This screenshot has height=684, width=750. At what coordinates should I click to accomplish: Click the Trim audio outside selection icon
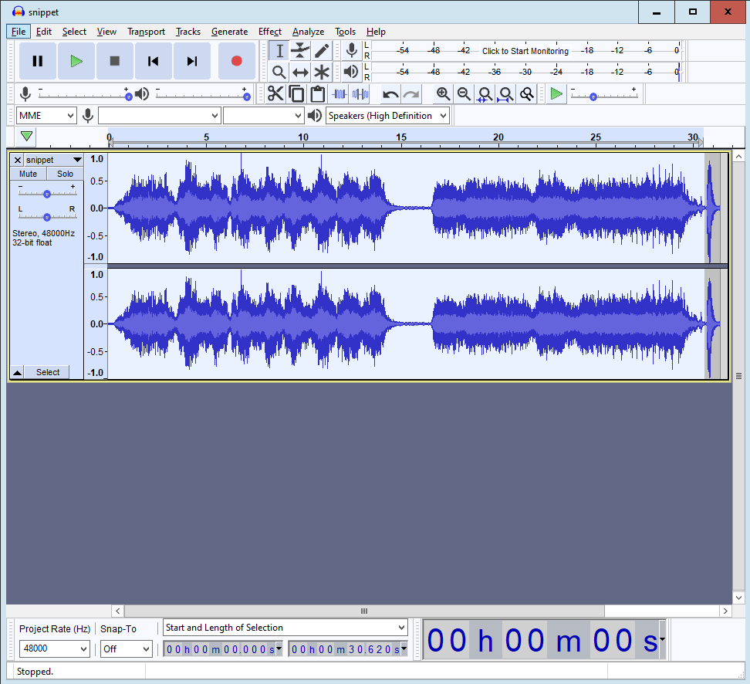coord(339,94)
